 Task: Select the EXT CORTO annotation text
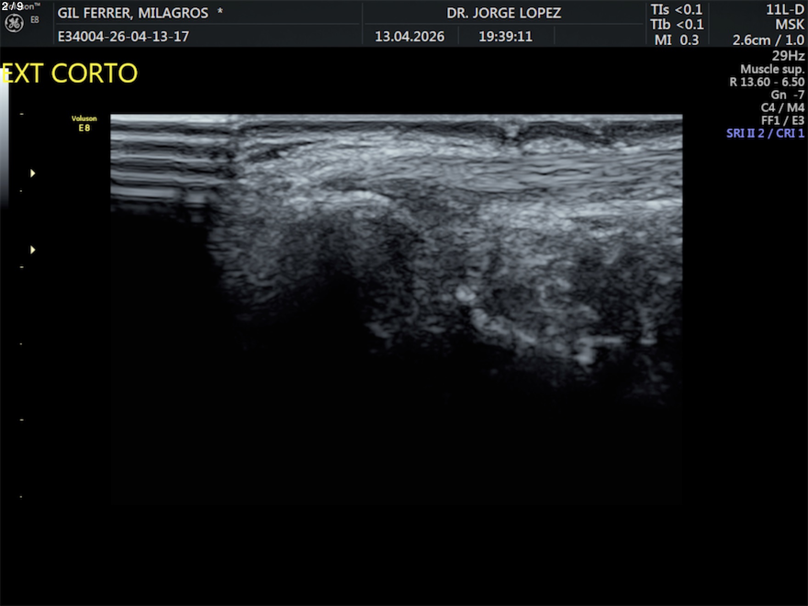[70, 73]
